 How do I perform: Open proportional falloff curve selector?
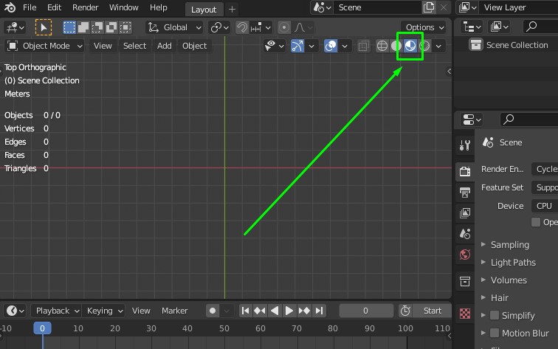(x=303, y=27)
